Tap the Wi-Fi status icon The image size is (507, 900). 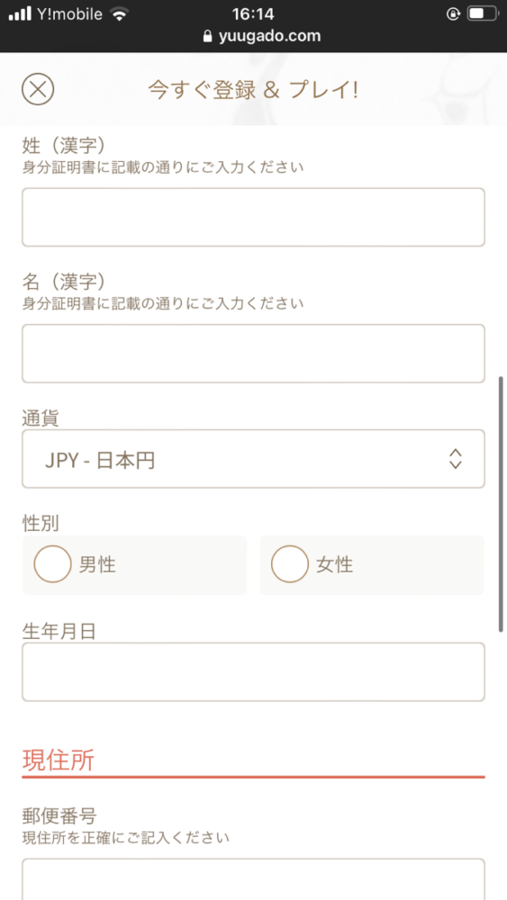(120, 14)
